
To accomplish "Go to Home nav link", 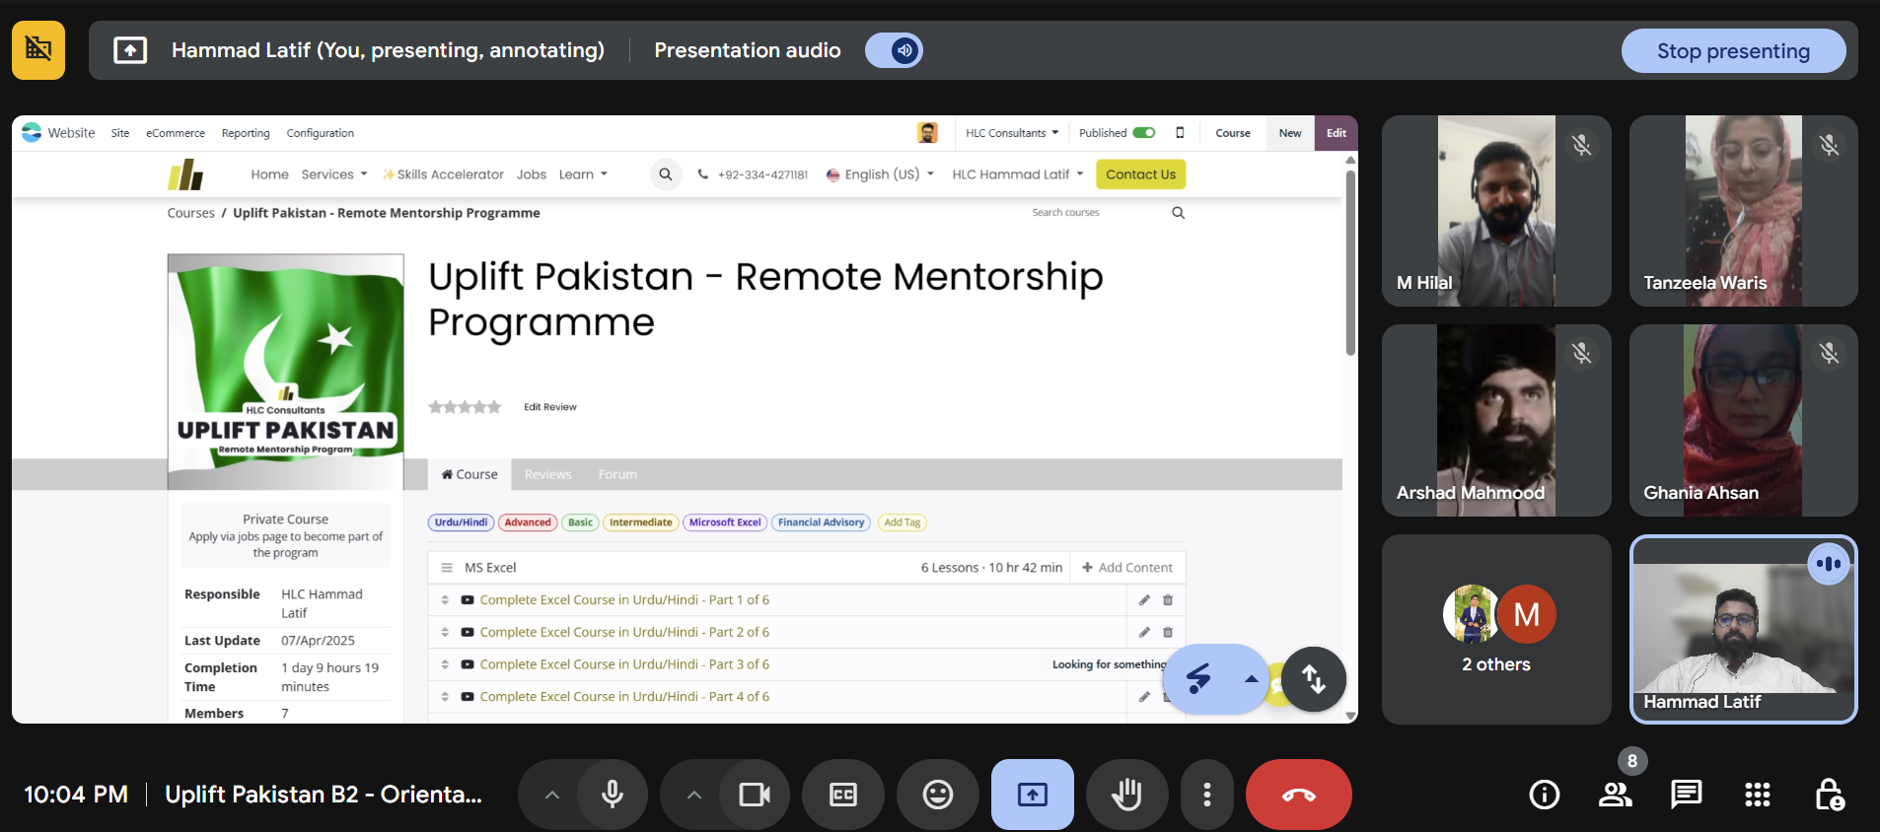I will (269, 174).
